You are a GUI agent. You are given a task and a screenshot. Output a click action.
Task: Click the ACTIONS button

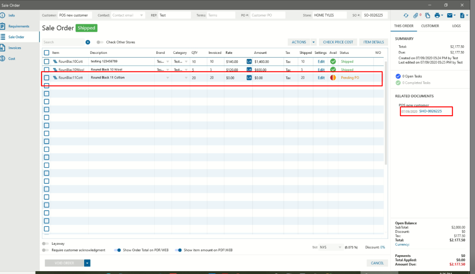pyautogui.click(x=299, y=42)
